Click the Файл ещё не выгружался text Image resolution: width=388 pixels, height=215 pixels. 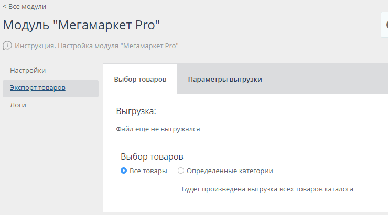click(158, 129)
